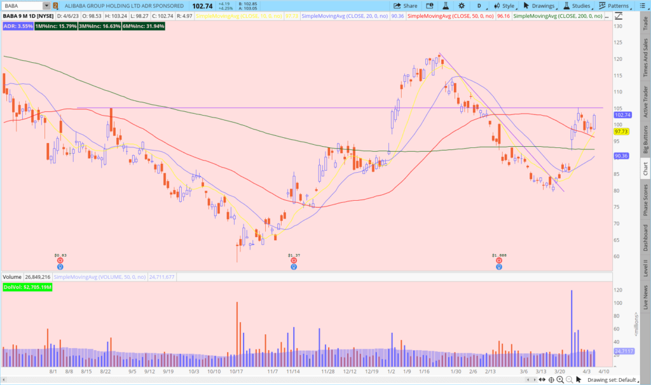Click the yellow SimpleMovingAvg (CLOSE, 10) label

239,16
